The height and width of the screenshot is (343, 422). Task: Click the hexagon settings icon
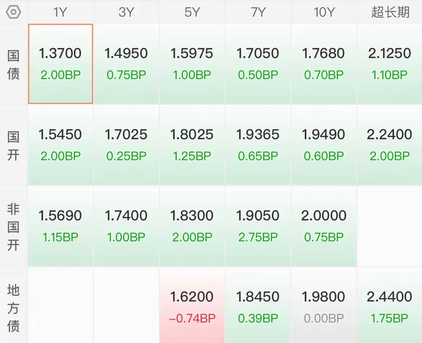(x=14, y=12)
